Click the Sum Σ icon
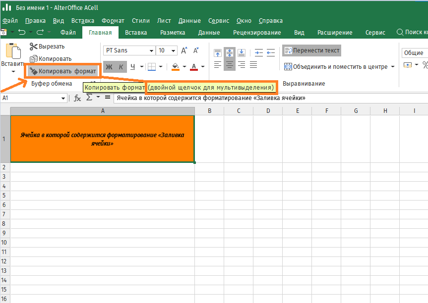Viewport: 428px width, 303px height. pyautogui.click(x=89, y=97)
